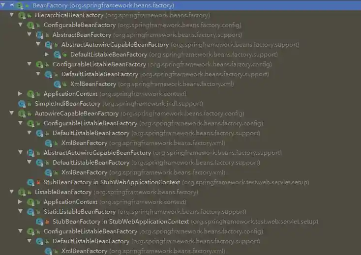Viewport: 361px width, 255px height.
Task: Click green visibility icon beside ListableBeanFactory
Action: (29, 193)
